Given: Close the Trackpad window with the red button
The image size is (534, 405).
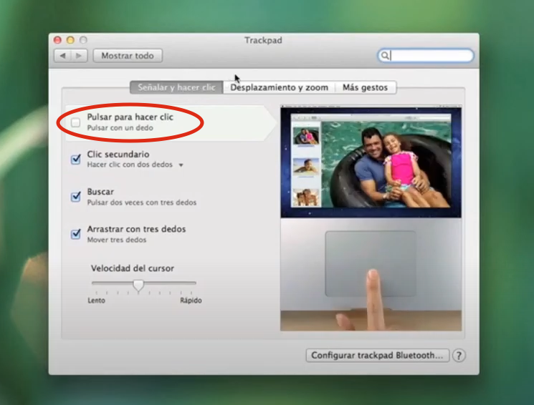Looking at the screenshot, I should pyautogui.click(x=59, y=41).
